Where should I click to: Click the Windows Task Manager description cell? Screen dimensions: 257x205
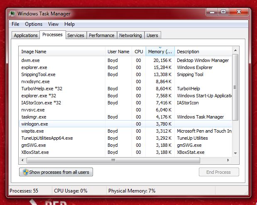click(x=200, y=117)
